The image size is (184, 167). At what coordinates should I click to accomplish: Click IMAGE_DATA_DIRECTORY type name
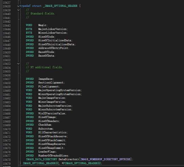coord(41,159)
